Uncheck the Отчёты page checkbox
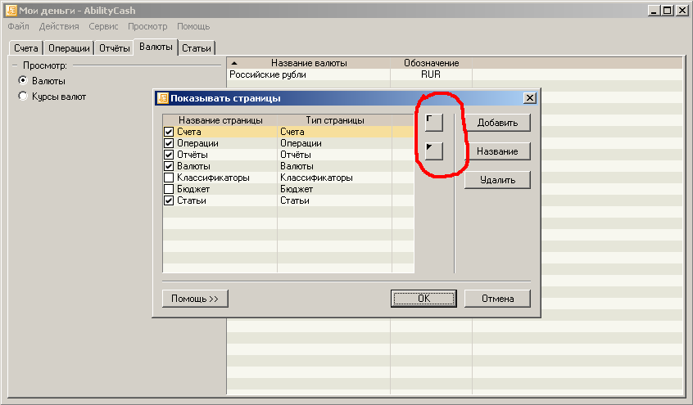Image resolution: width=693 pixels, height=405 pixels. coord(169,155)
